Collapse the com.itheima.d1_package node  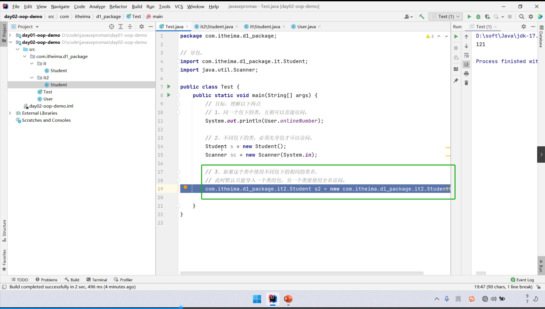point(25,56)
